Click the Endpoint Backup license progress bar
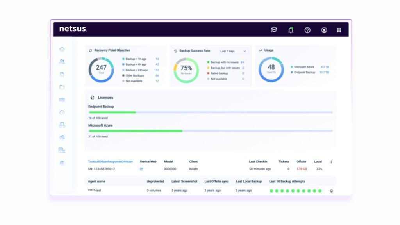 pyautogui.click(x=211, y=112)
